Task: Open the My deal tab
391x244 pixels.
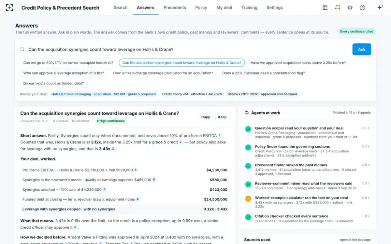Action: tap(224, 7)
